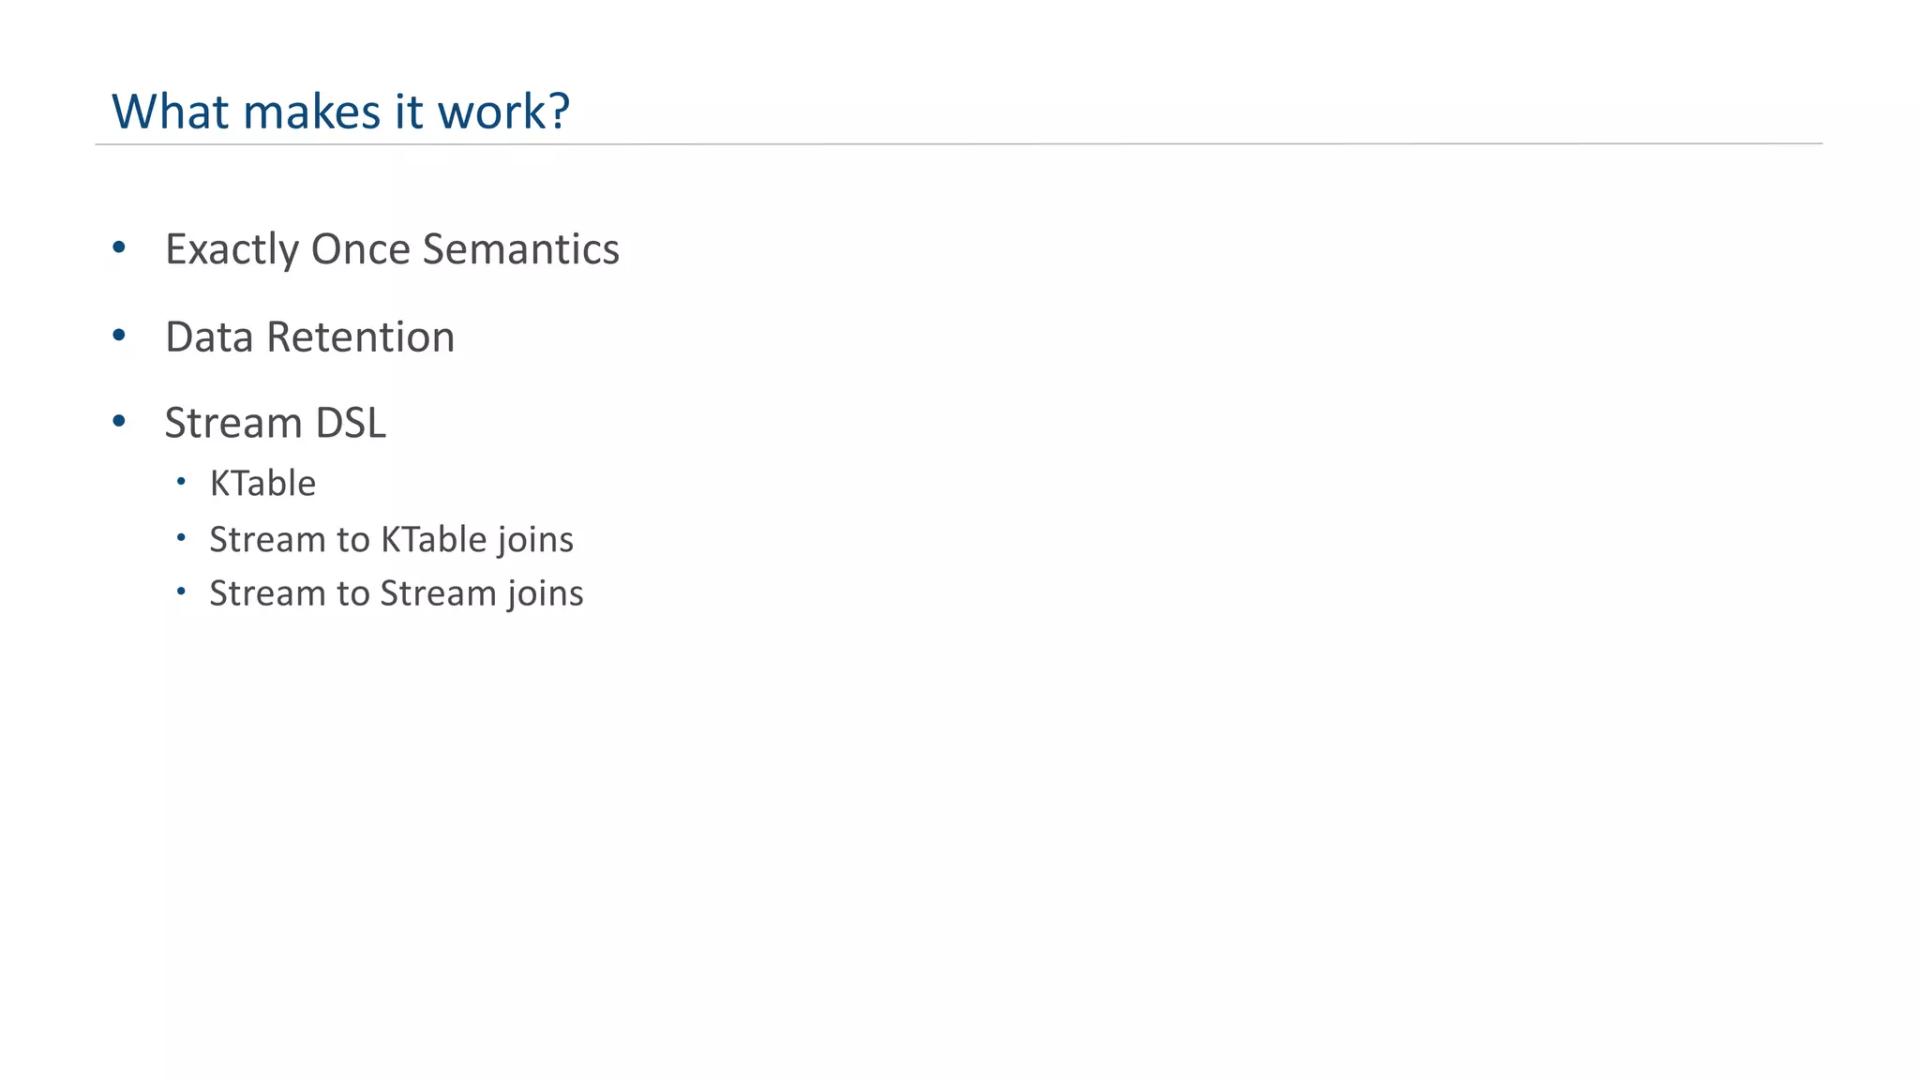Click the bullet dot before Stream DSL

118,421
